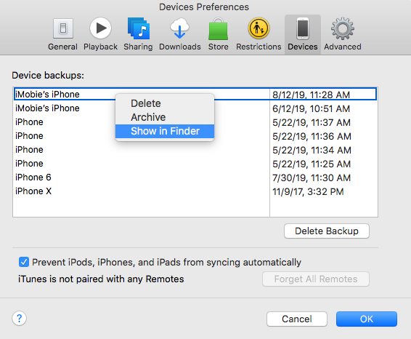Click the Delete Backup button
Viewport: 411px width, 339px height.
(x=327, y=231)
